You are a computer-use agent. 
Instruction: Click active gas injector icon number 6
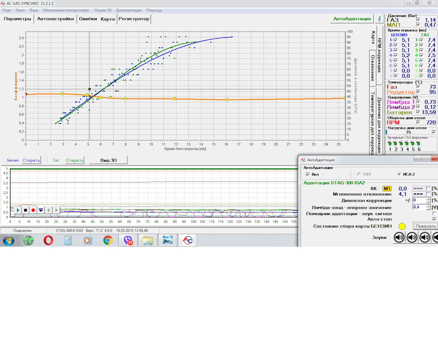tap(419, 143)
